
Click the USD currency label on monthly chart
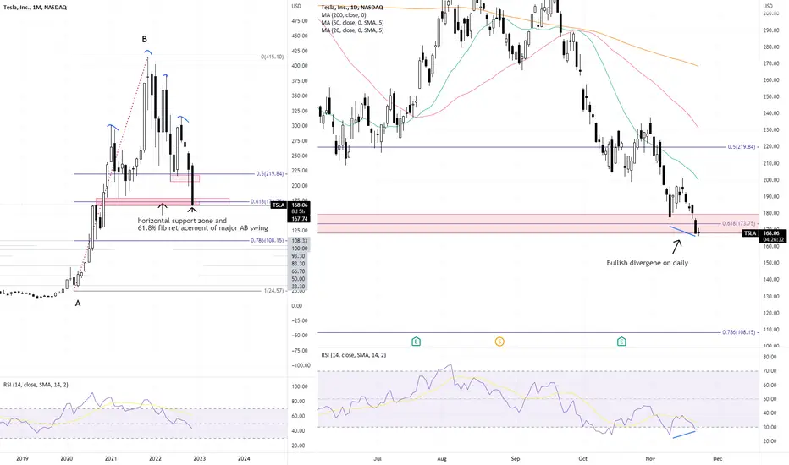296,6
